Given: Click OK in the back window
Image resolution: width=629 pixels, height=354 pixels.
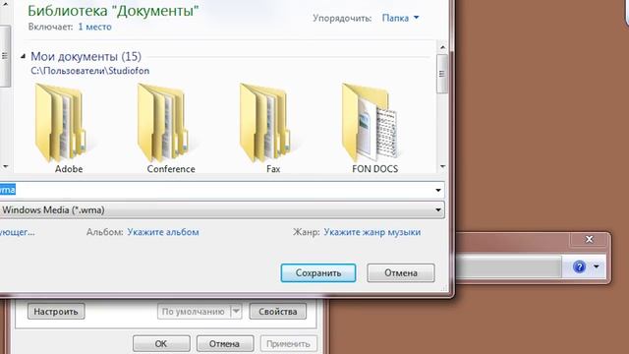Looking at the screenshot, I should (161, 344).
